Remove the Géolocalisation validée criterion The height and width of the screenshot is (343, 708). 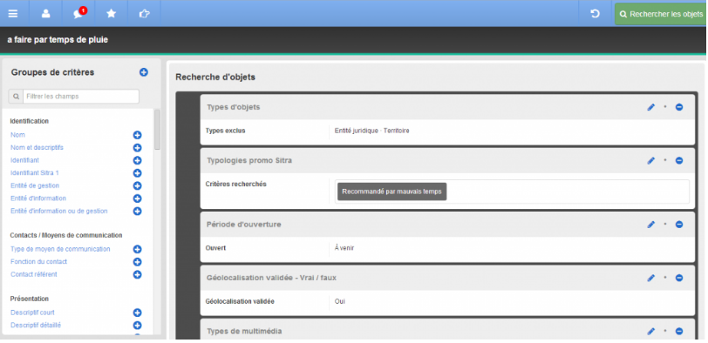point(679,278)
